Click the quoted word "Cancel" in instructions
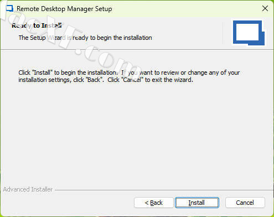Screen dimensions: 274x217 (x=132, y=80)
